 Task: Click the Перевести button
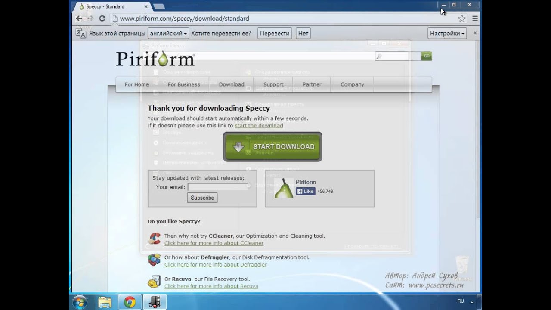[275, 33]
